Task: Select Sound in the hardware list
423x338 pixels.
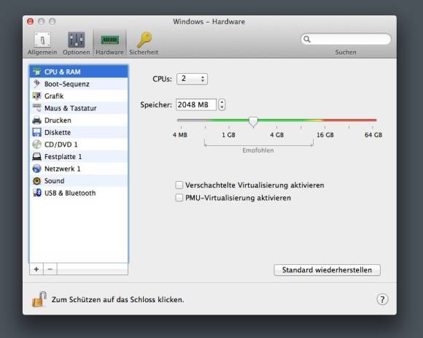Action: 79,181
